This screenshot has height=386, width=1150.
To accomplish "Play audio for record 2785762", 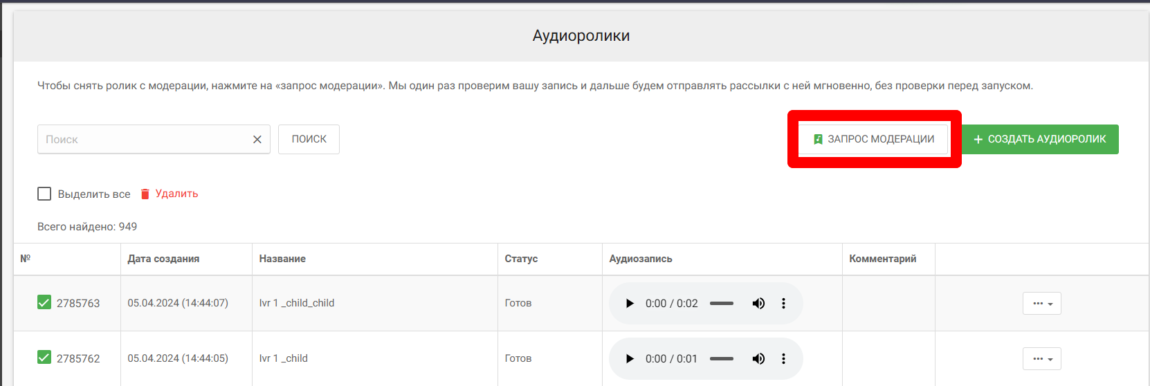I will click(x=630, y=359).
